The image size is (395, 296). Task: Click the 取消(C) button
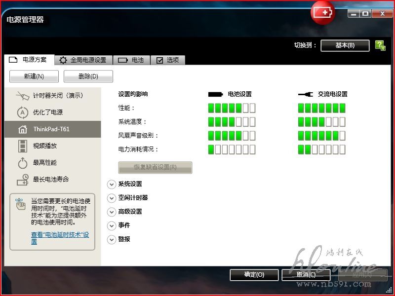click(306, 275)
